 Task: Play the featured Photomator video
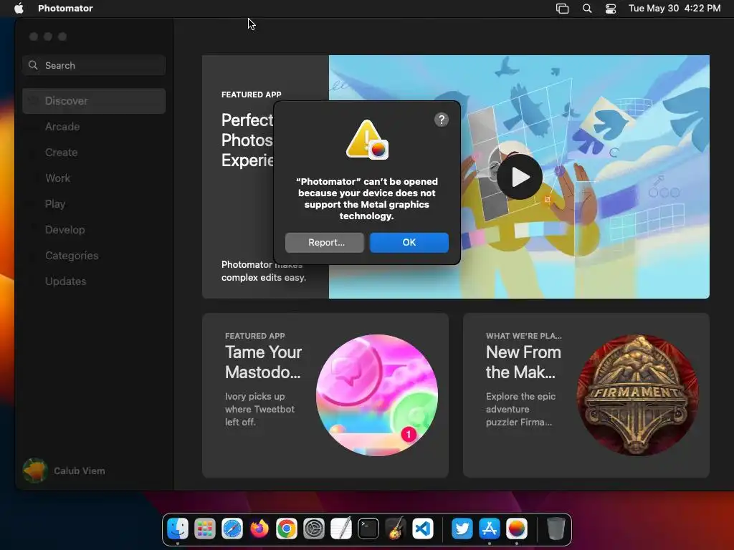(520, 177)
